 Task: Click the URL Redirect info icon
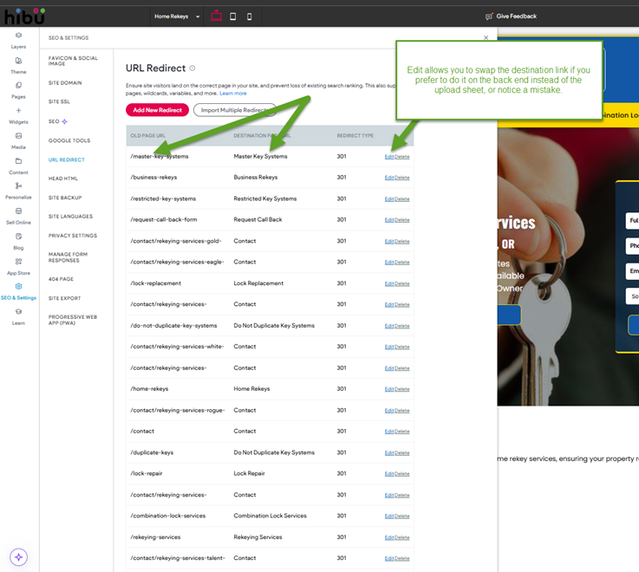coord(192,68)
